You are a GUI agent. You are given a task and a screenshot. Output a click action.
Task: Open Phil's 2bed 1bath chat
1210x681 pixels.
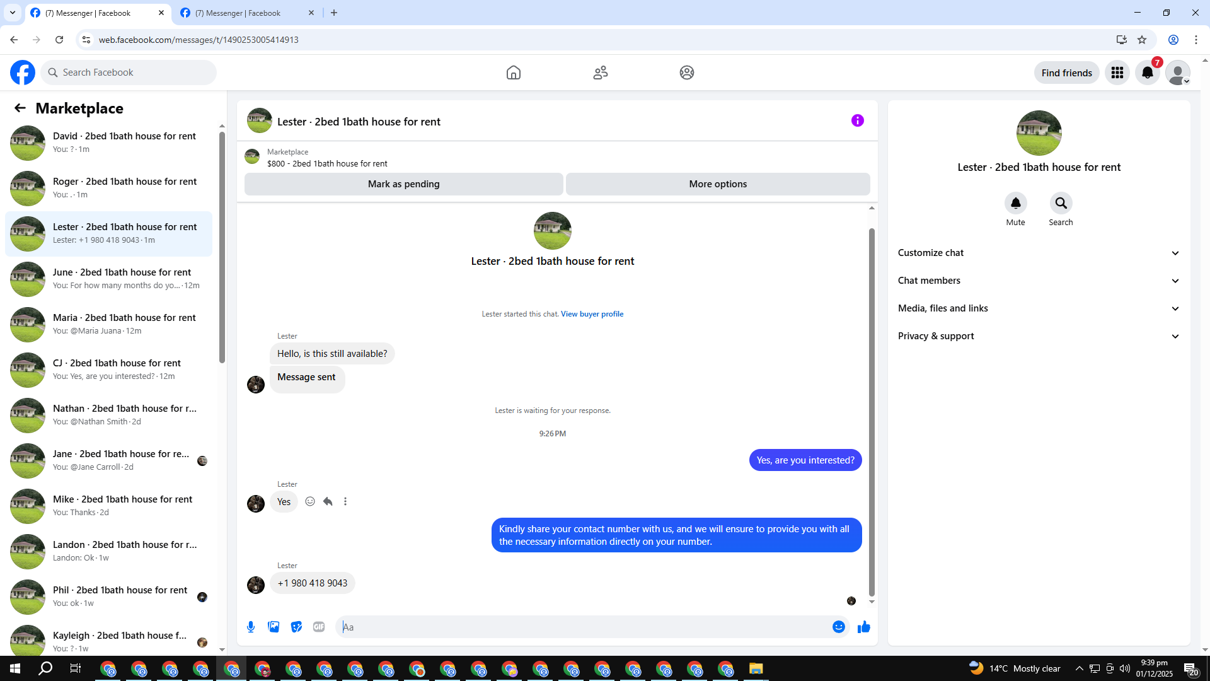[108, 597]
